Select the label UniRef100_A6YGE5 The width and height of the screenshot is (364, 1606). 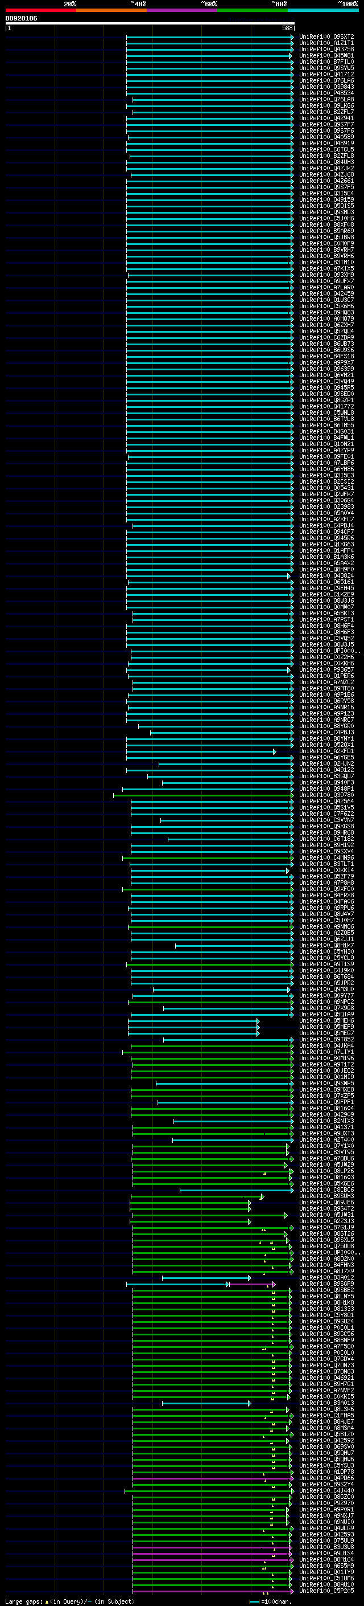(x=326, y=757)
